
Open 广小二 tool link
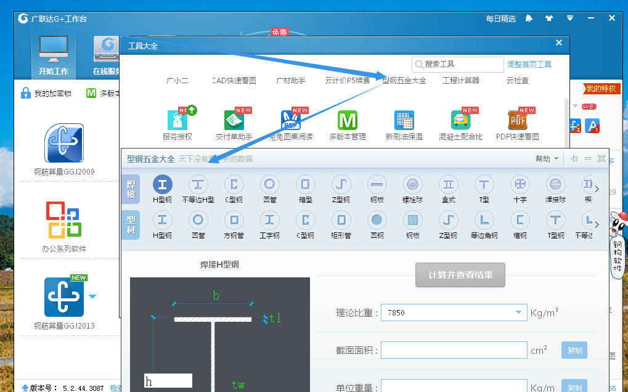click(177, 81)
